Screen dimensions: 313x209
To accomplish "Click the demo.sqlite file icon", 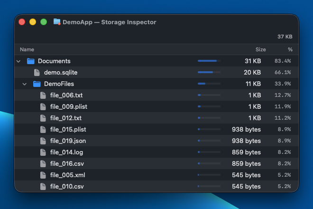I will [x=37, y=73].
